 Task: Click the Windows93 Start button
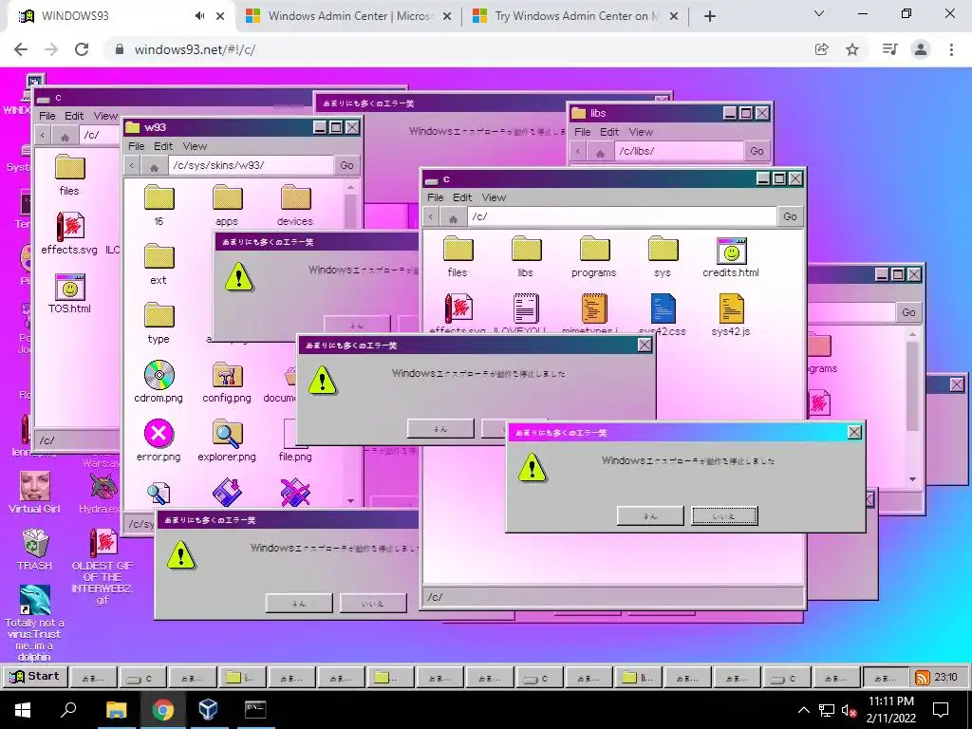(35, 676)
